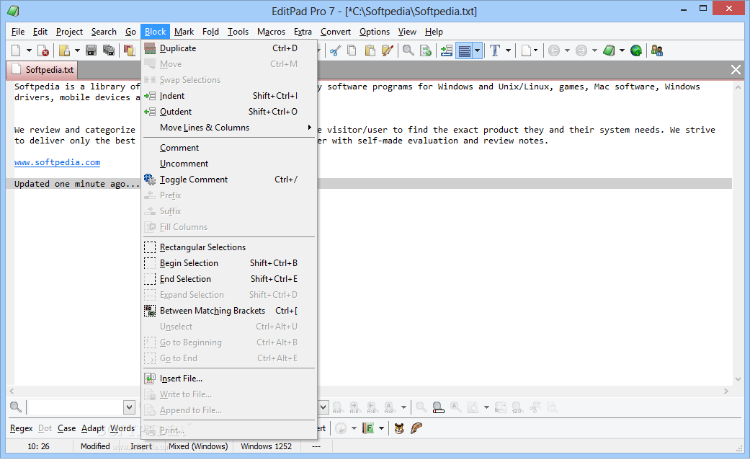Open the Macros menu
This screenshot has width=750, height=460.
(271, 32)
